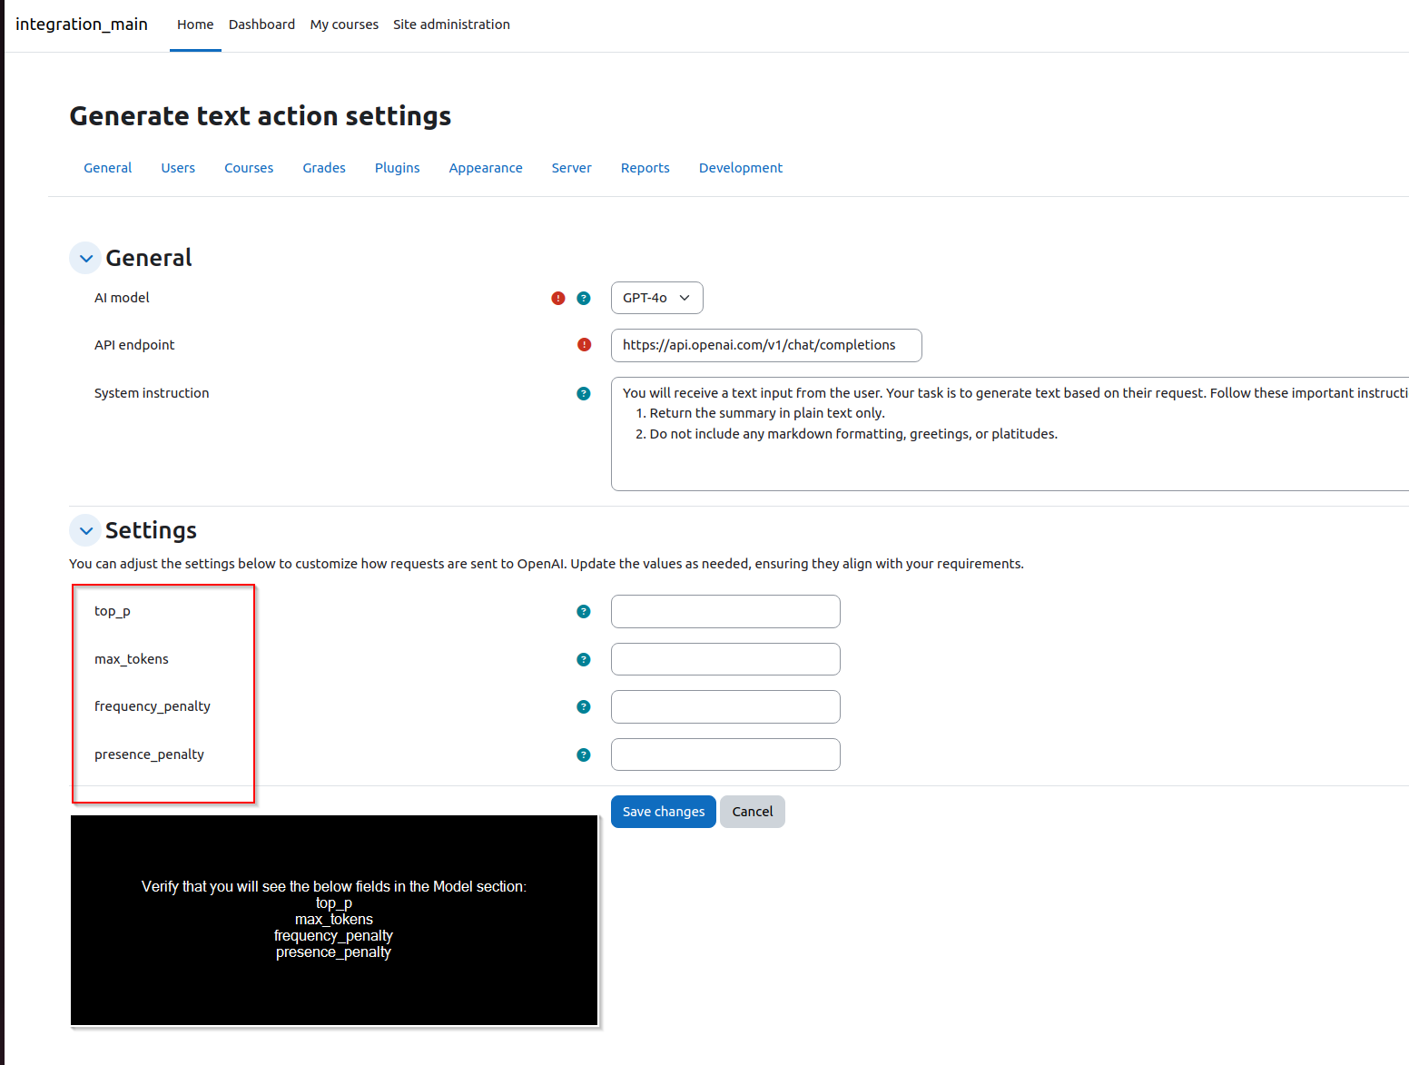Open help icon for System instruction
Image resolution: width=1409 pixels, height=1065 pixels.
pyautogui.click(x=584, y=393)
